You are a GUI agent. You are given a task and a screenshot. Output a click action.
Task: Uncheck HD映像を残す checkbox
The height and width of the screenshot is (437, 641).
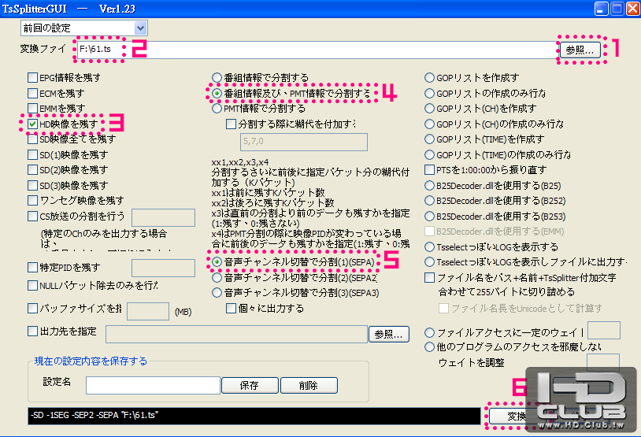33,124
